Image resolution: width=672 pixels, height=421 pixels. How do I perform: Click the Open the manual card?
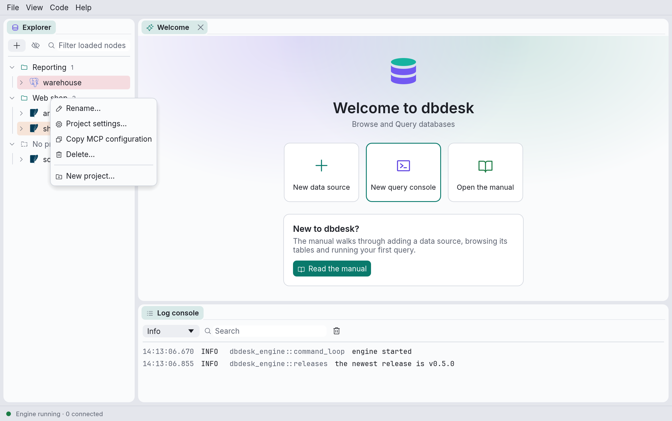click(485, 172)
